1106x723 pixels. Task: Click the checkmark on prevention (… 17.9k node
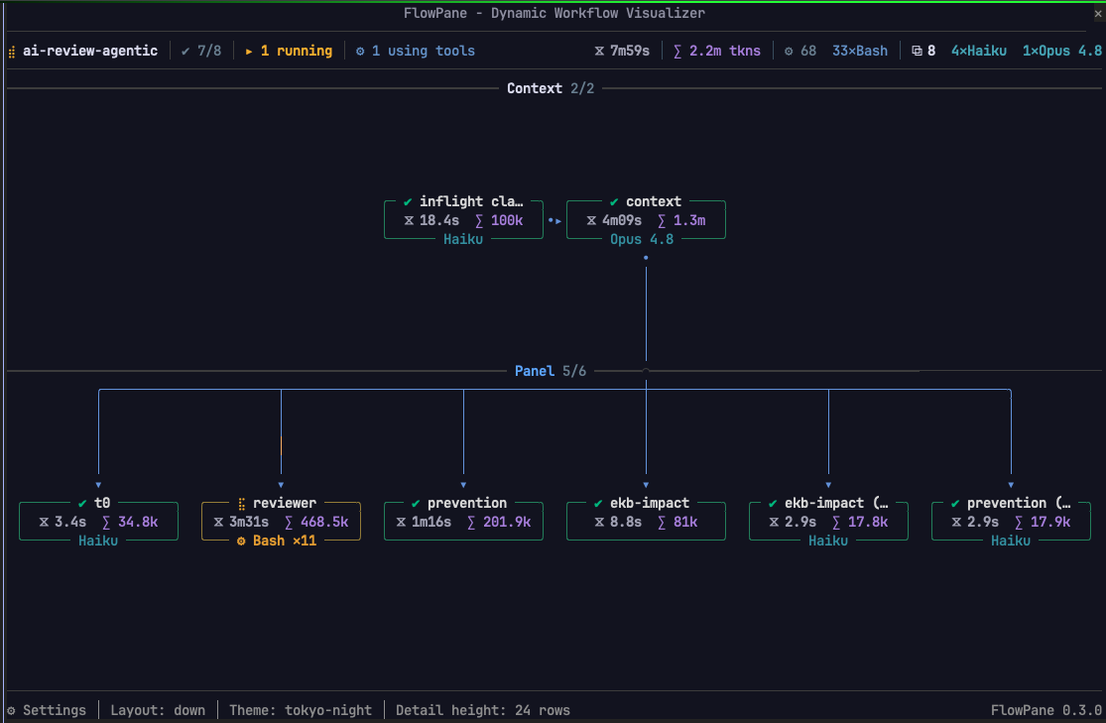tap(955, 504)
